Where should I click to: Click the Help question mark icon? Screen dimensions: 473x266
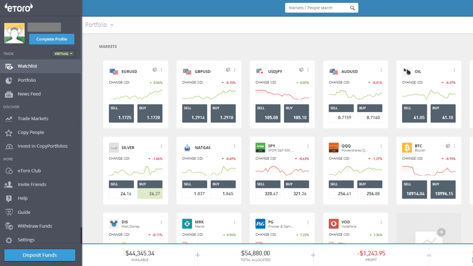[x=9, y=198]
